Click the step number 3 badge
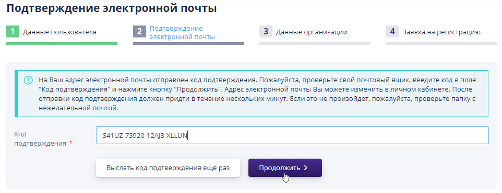This screenshot has width=502, height=193. (x=266, y=32)
